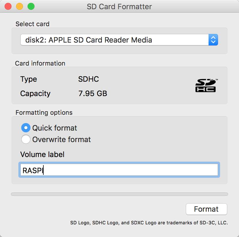Open the Select card dropdown arrows
The width and height of the screenshot is (239, 237).
click(213, 40)
